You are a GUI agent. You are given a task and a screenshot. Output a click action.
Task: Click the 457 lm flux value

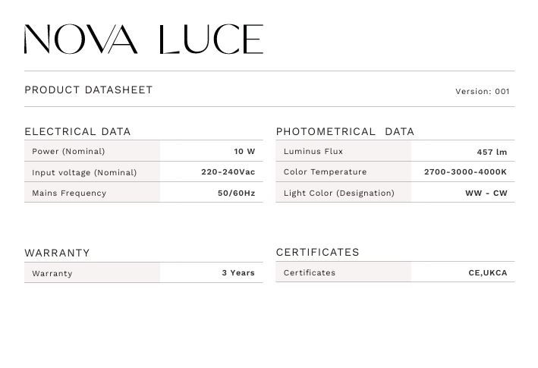(492, 152)
